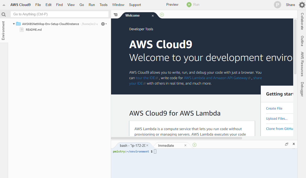Select README.md file in tree
The height and width of the screenshot is (178, 306).
point(33,30)
